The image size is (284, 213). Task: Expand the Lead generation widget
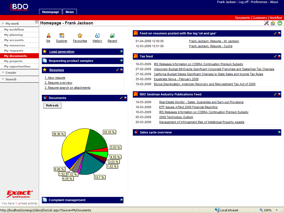point(121,52)
